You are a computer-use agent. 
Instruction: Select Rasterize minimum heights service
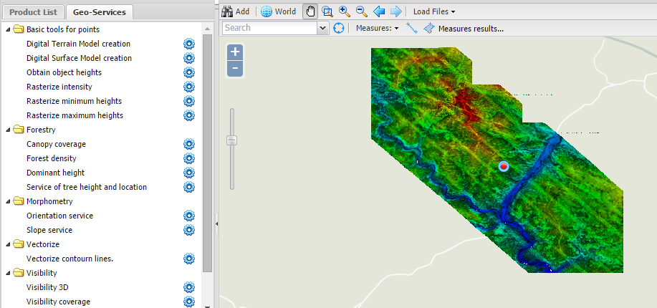tap(75, 101)
